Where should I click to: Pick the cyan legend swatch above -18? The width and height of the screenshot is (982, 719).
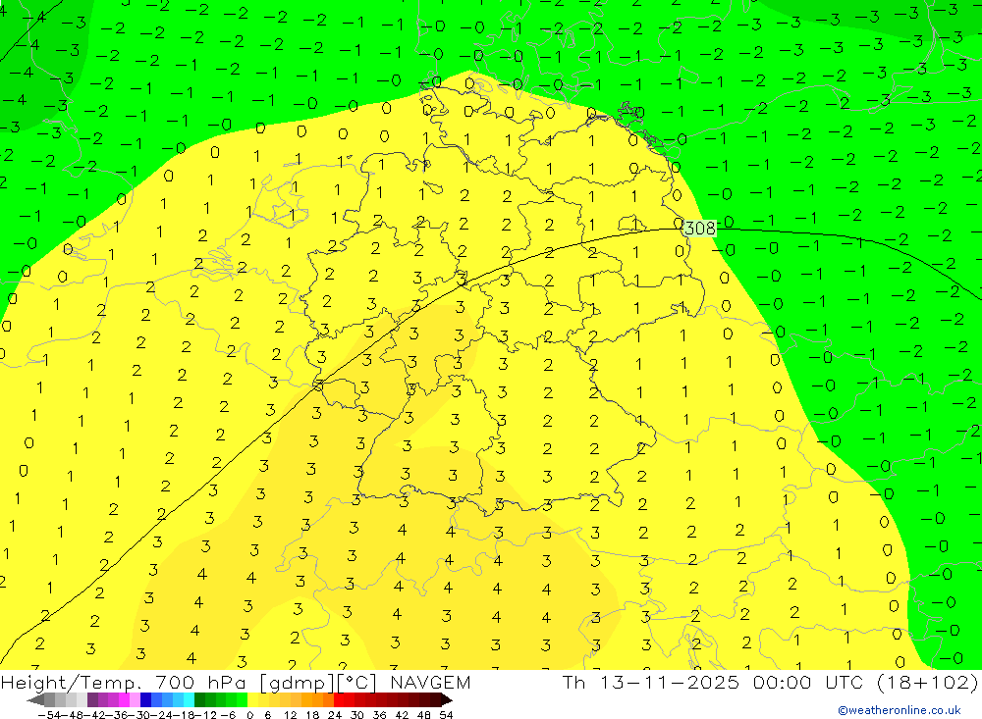(190, 700)
